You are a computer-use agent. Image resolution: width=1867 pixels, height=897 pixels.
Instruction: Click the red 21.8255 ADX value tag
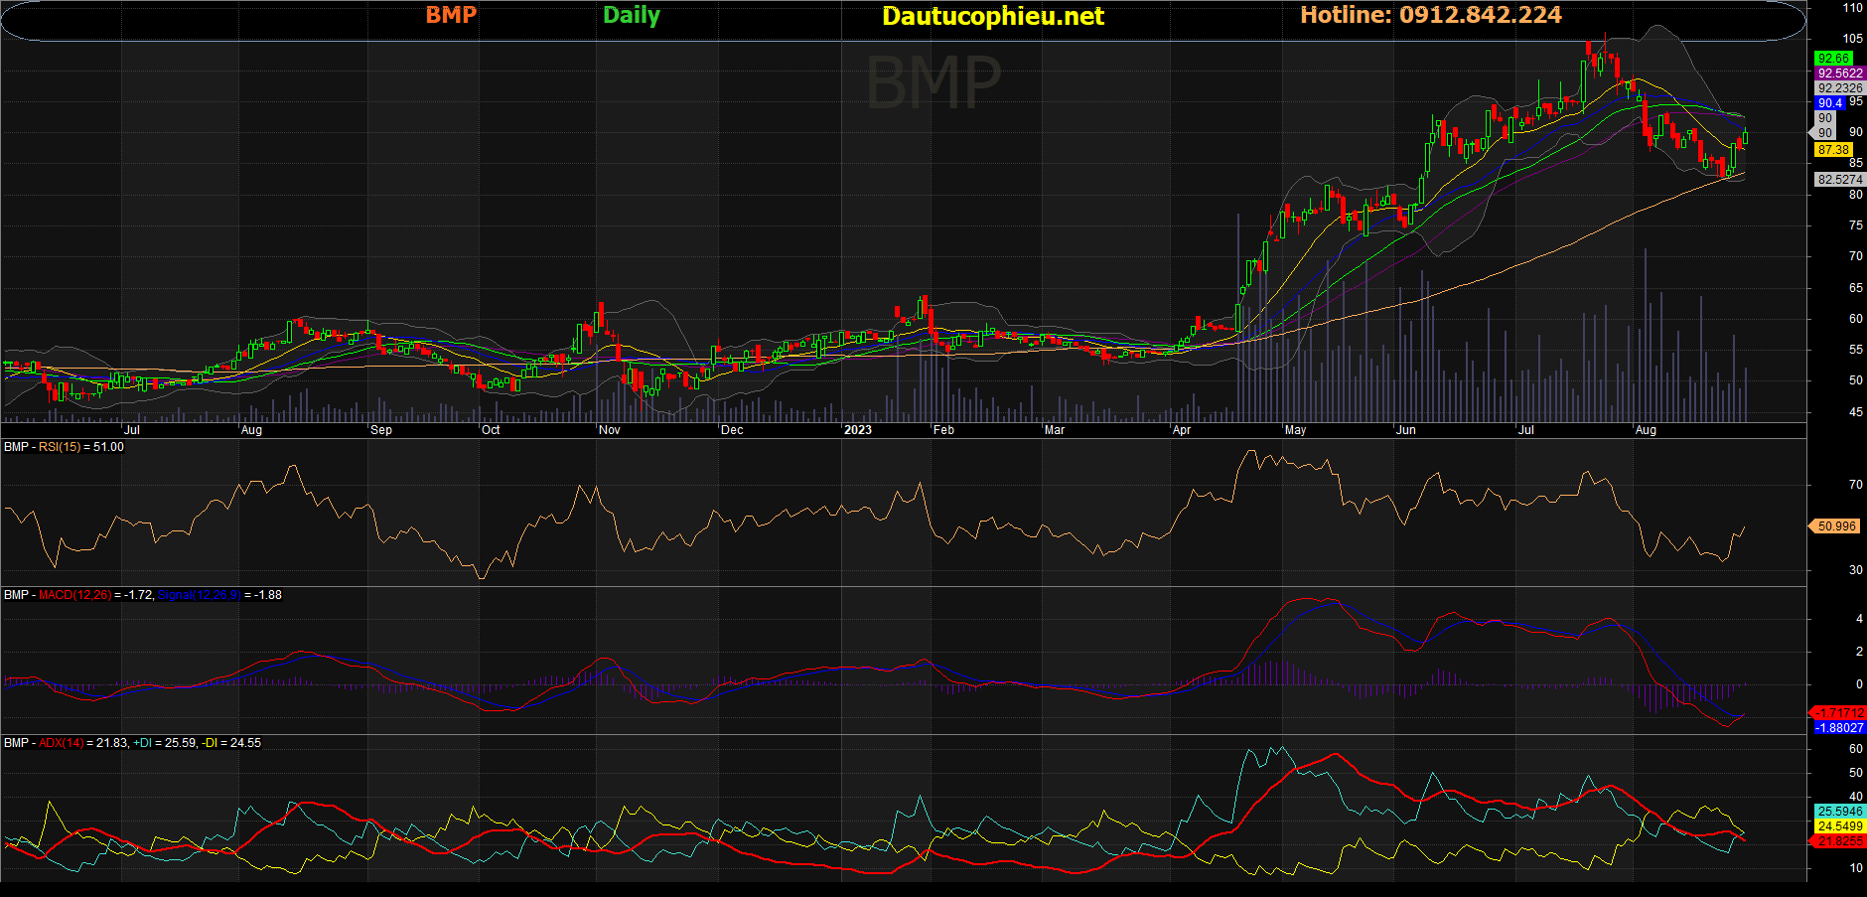click(1839, 841)
